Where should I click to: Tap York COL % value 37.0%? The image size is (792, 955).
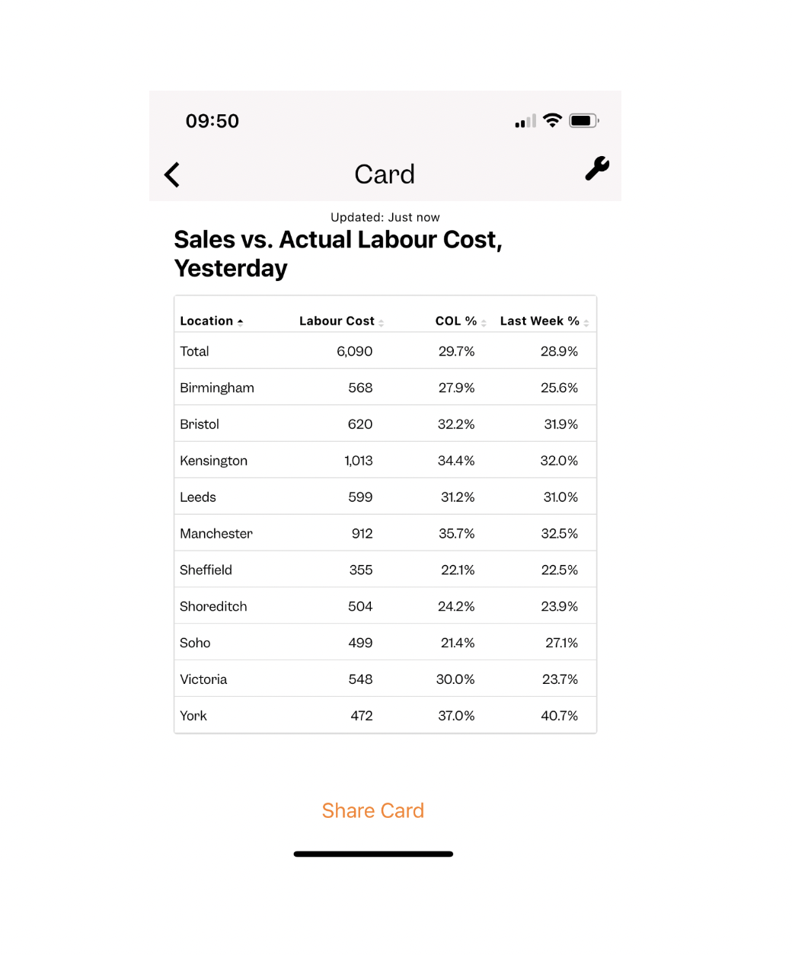tap(456, 716)
